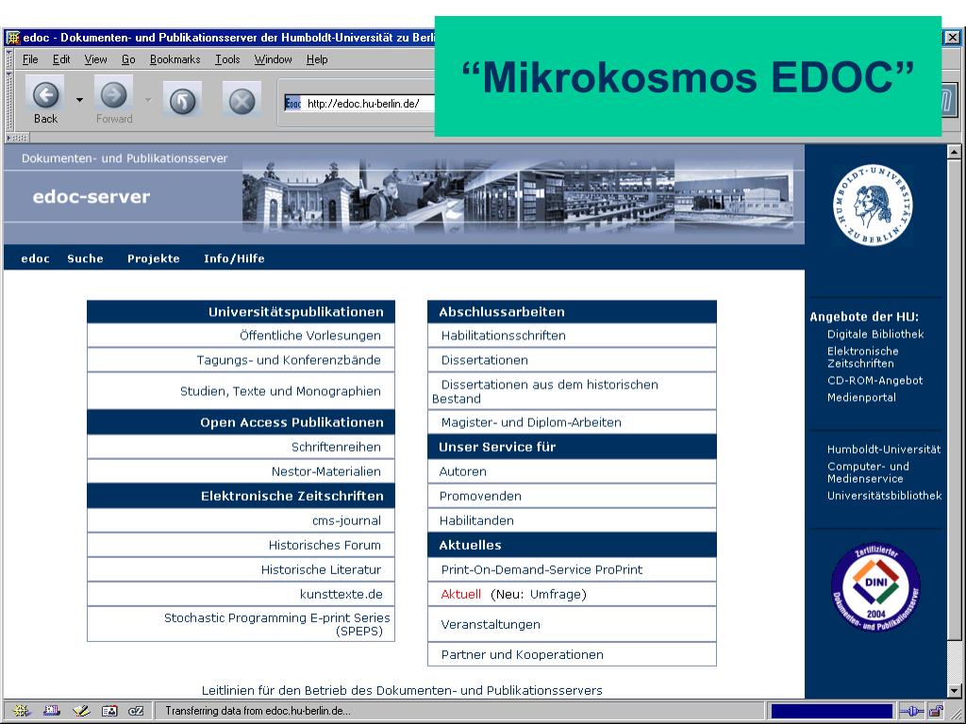
Task: Open the Edit menu
Action: (61, 59)
